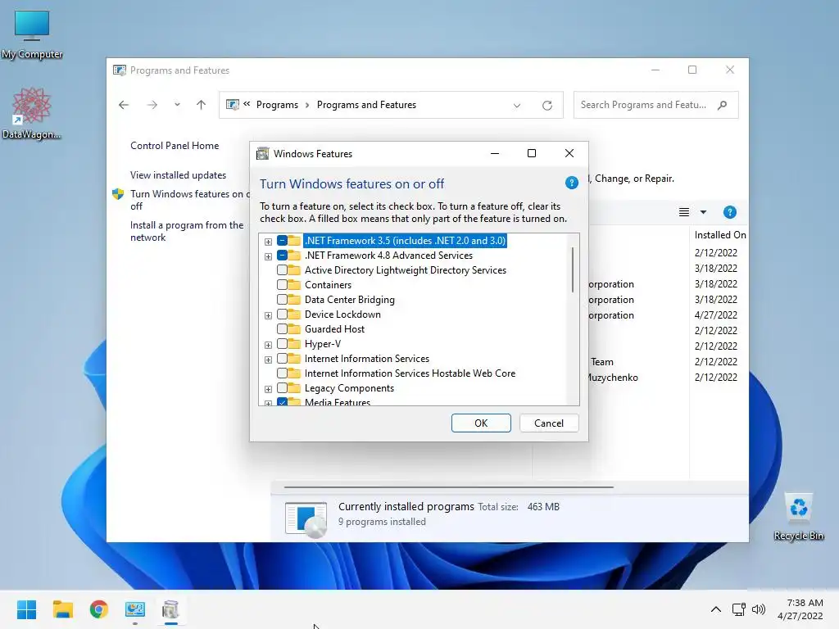This screenshot has height=629, width=839.
Task: Sort by Installed On column header
Action: coord(719,235)
